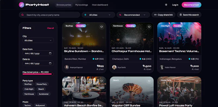Click the ₹899 price on Skyline Sundown
The width and height of the screenshot is (218, 107).
(x=100, y=66)
